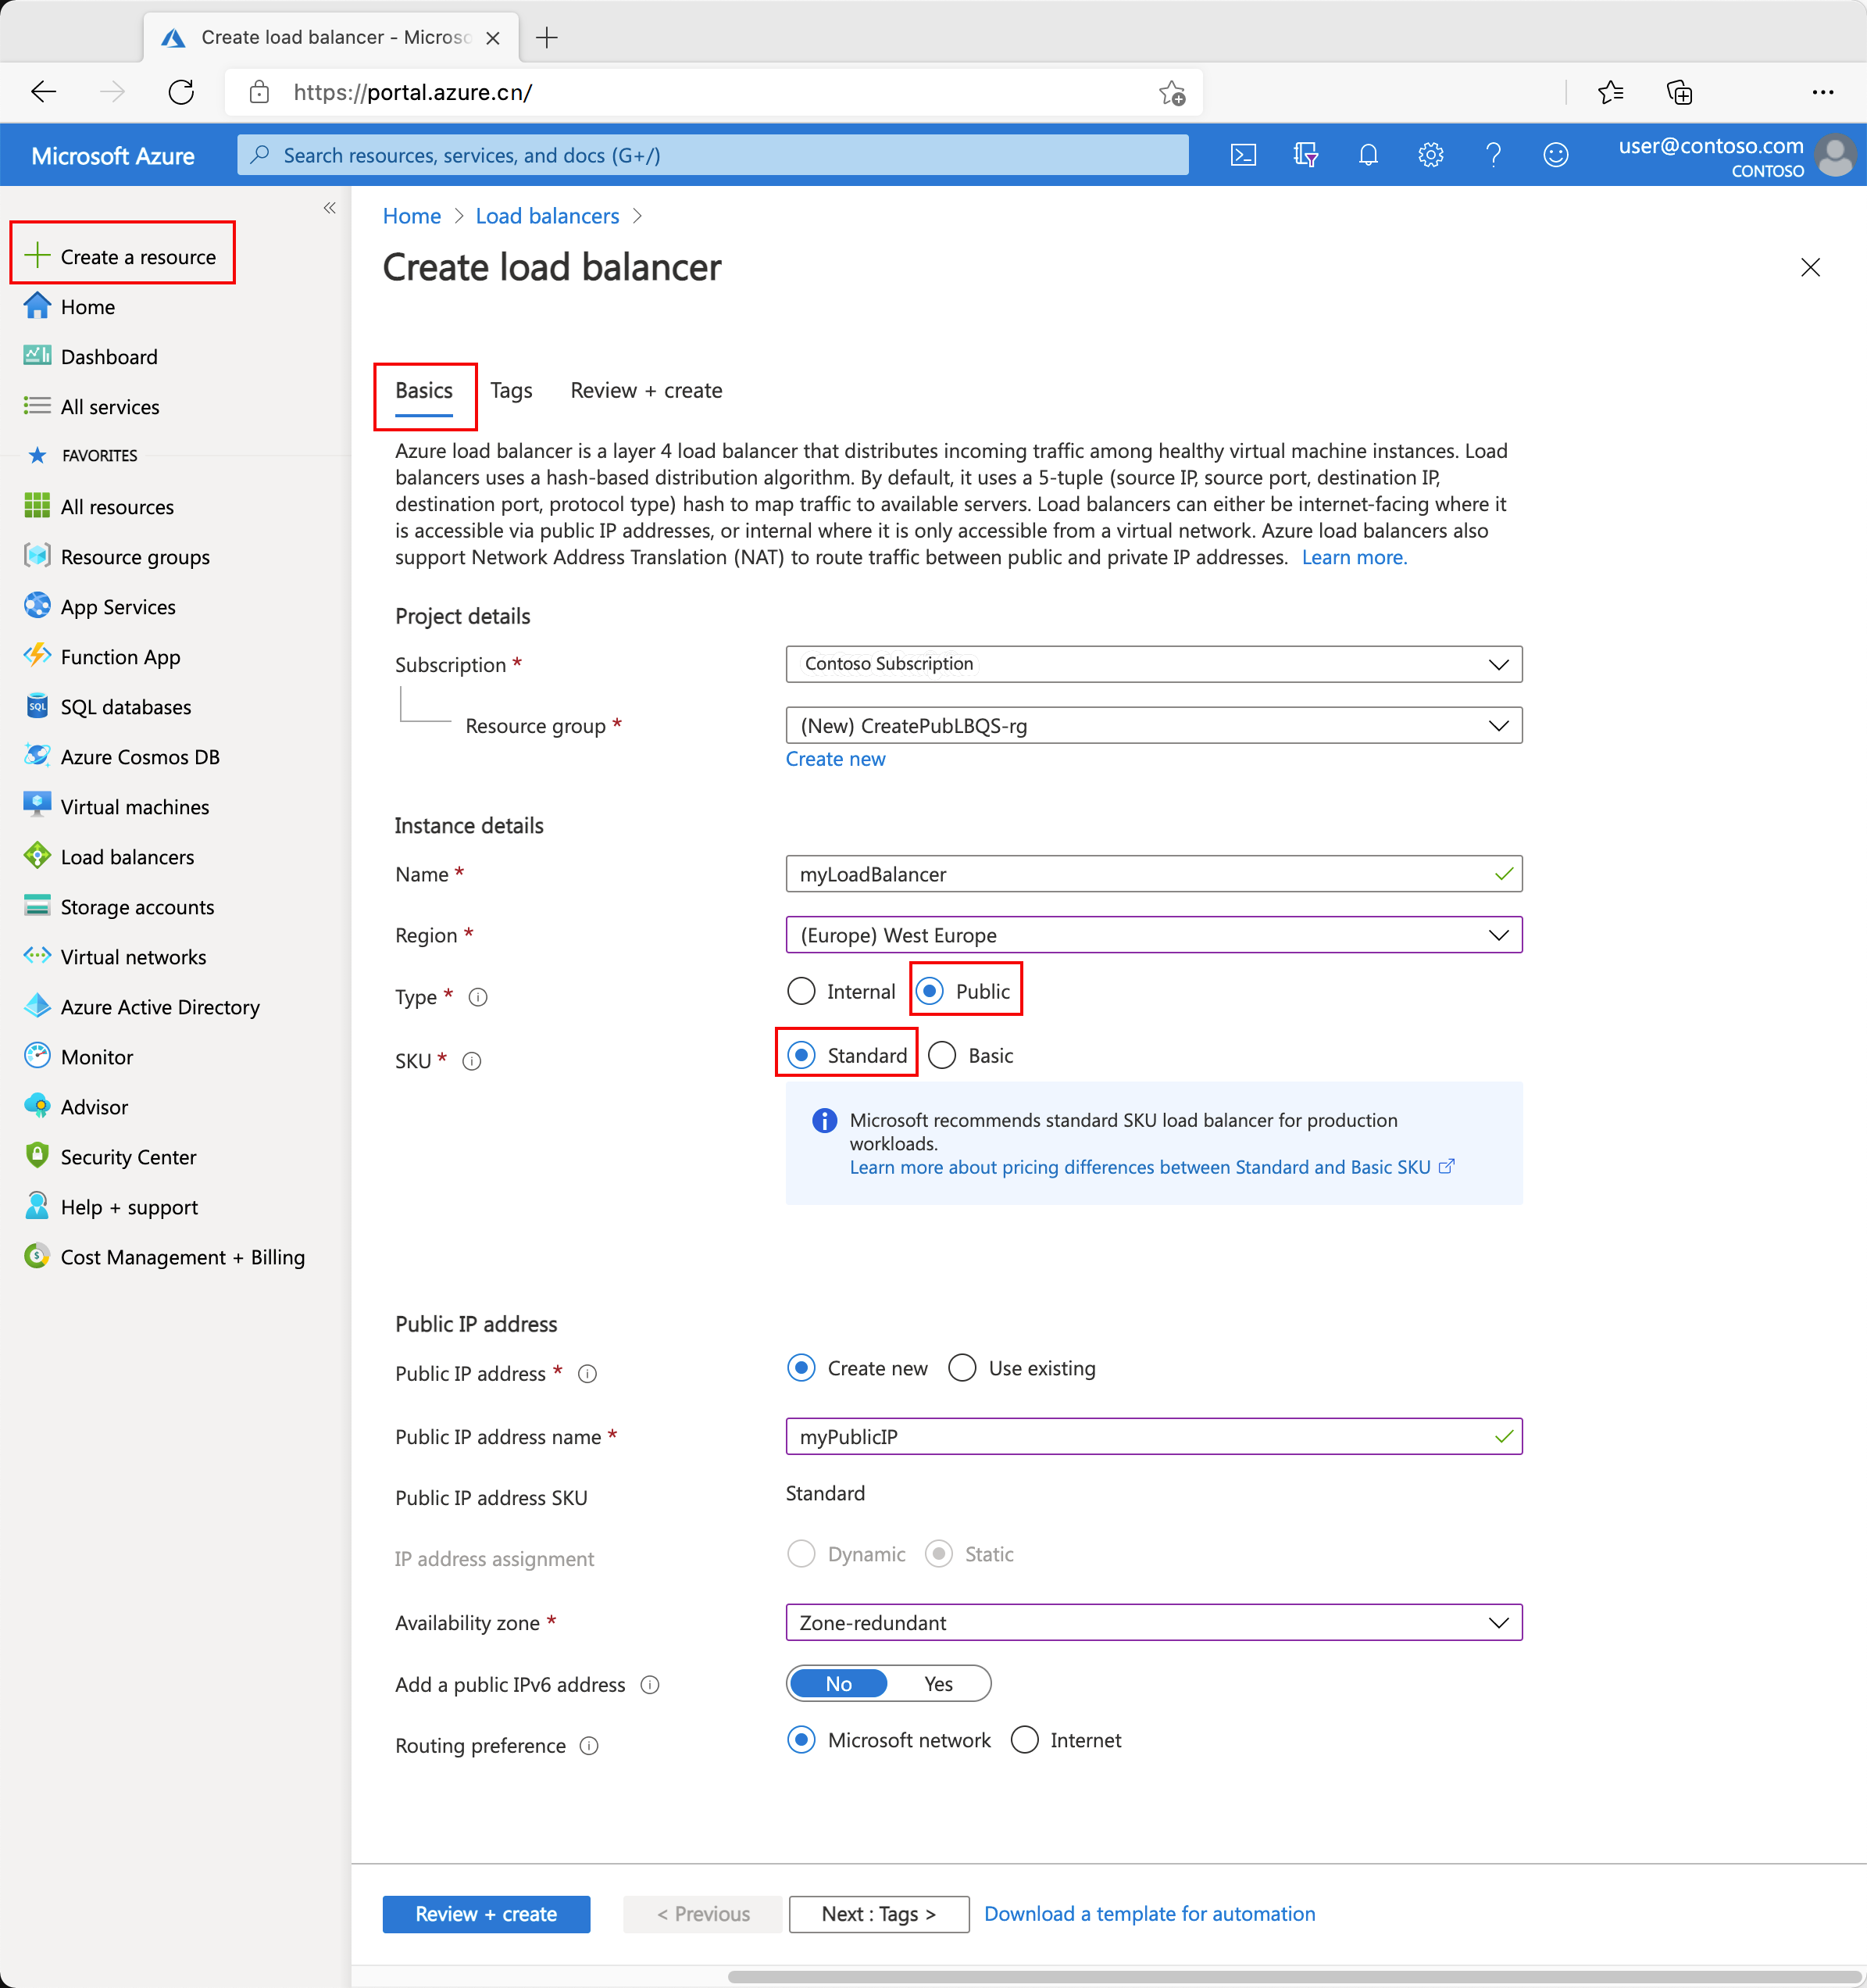Click the notifications bell icon

click(x=1367, y=155)
